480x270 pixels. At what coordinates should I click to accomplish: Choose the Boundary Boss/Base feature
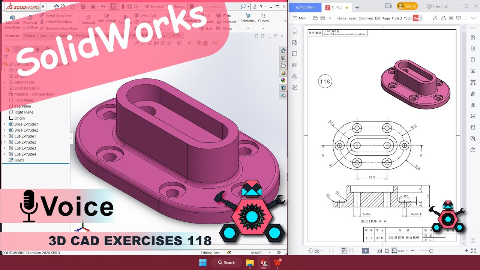point(58,28)
